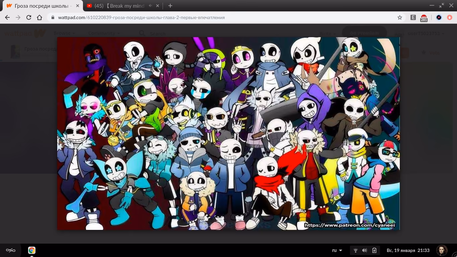Open a new browser tab
457x257 pixels.
coord(170,6)
